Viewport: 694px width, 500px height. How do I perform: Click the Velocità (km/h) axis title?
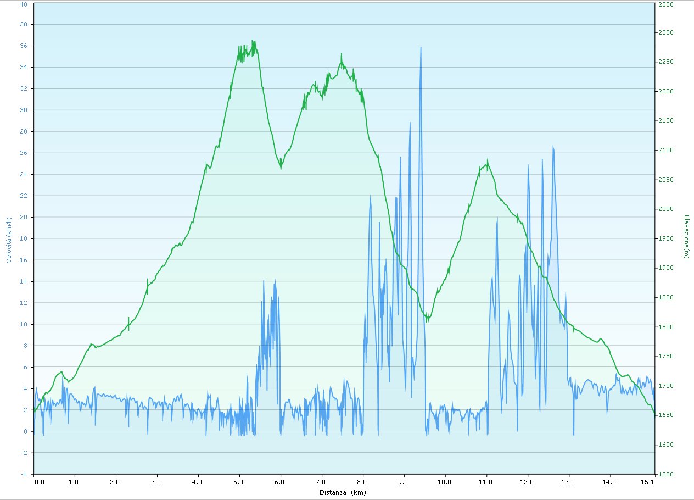(8, 240)
